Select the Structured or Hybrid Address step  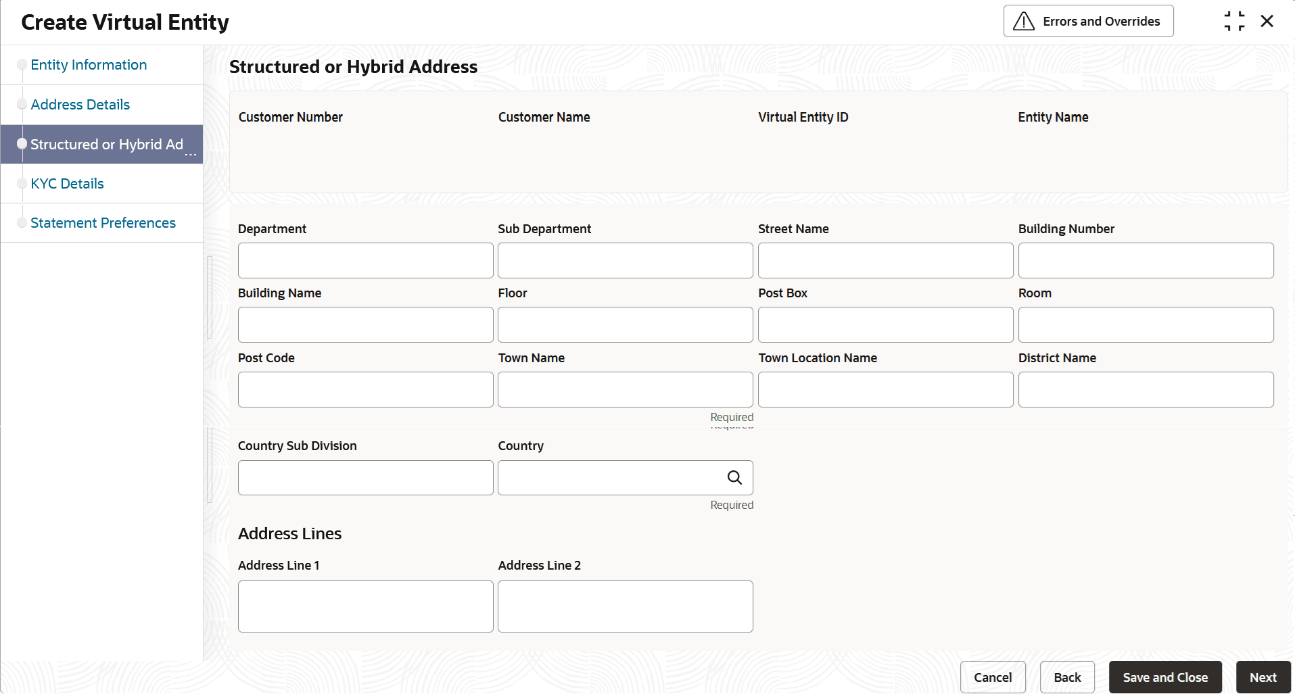point(106,145)
